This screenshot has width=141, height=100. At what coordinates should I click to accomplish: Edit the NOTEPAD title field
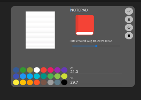point(79,10)
